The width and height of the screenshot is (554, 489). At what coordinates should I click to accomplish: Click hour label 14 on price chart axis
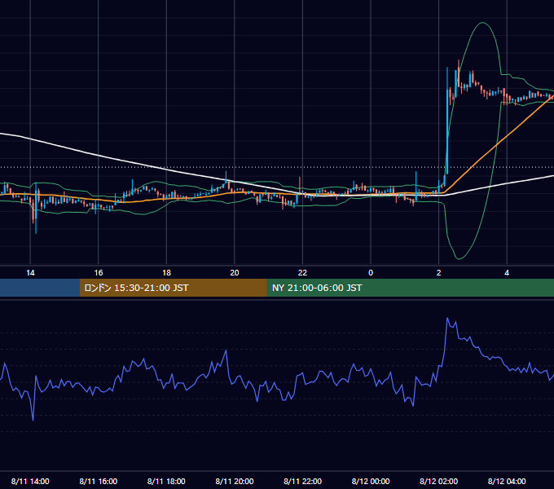[x=30, y=272]
